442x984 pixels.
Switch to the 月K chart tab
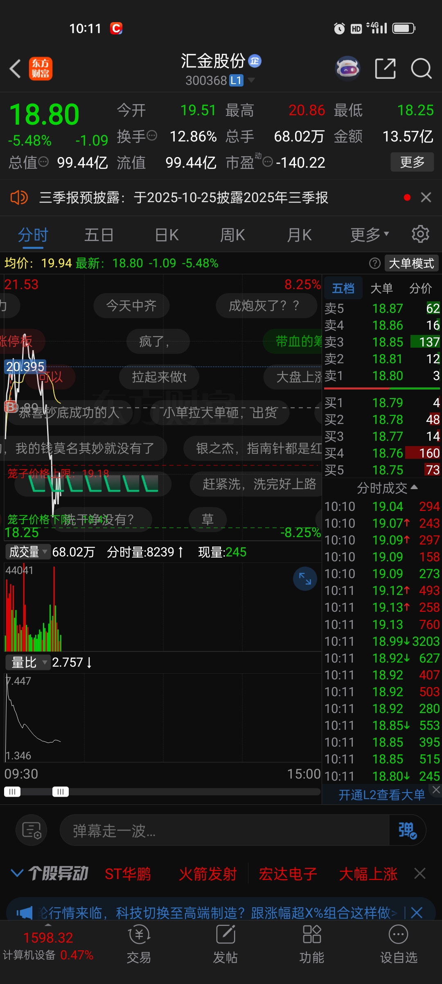click(x=299, y=235)
